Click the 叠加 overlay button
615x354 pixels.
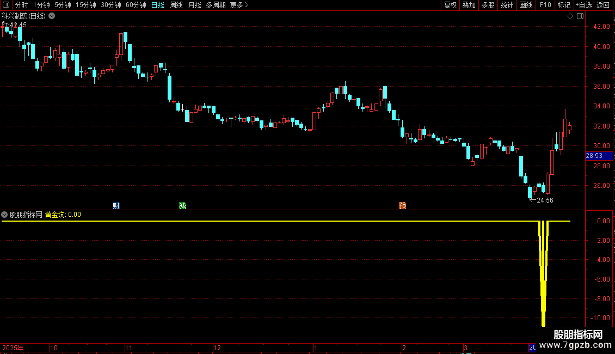point(469,5)
